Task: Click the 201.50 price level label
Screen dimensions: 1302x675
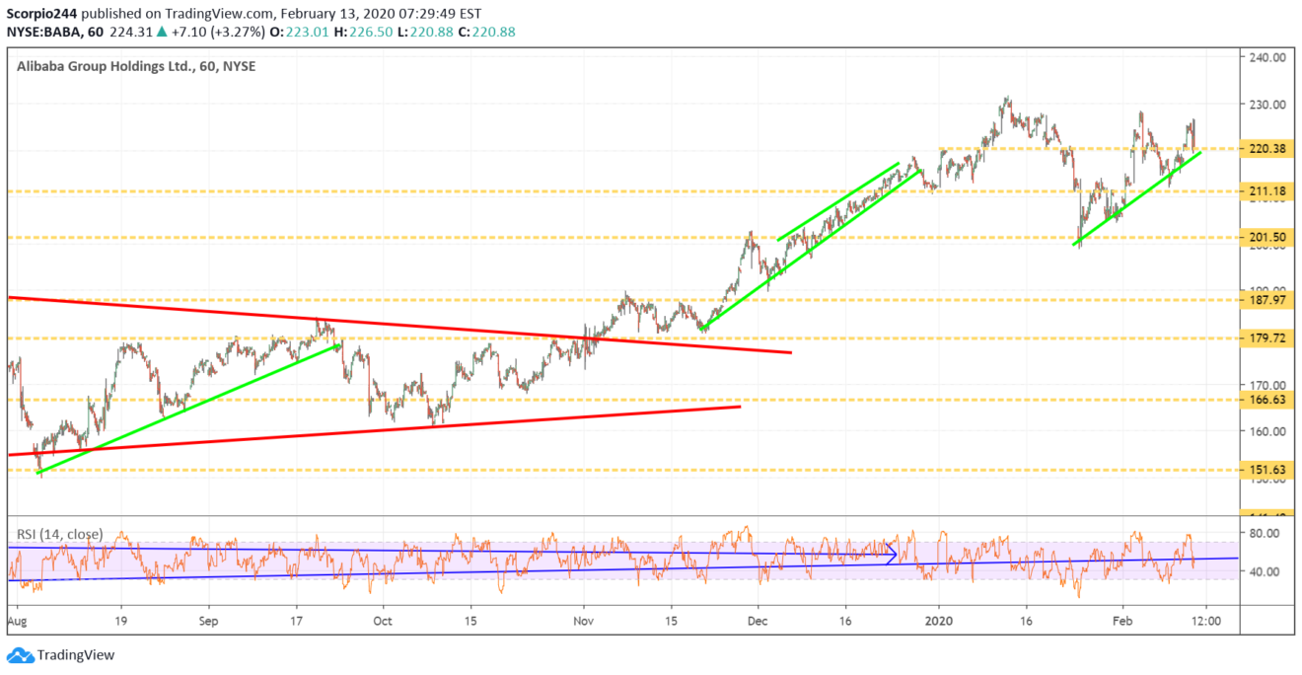Action: tap(1266, 238)
